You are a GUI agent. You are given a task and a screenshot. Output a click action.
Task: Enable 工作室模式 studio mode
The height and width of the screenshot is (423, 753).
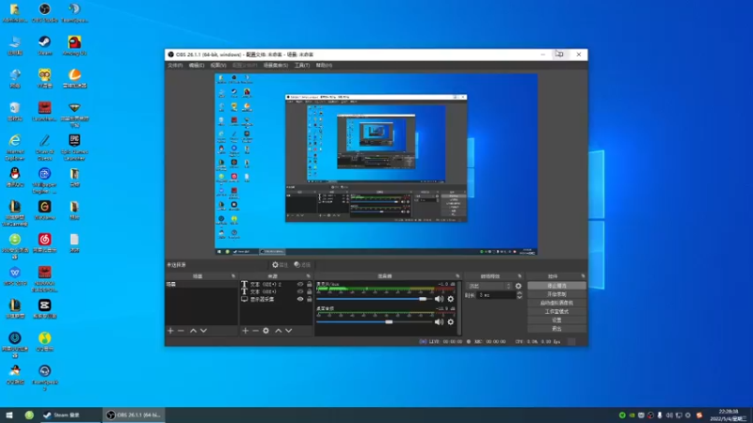tap(556, 311)
